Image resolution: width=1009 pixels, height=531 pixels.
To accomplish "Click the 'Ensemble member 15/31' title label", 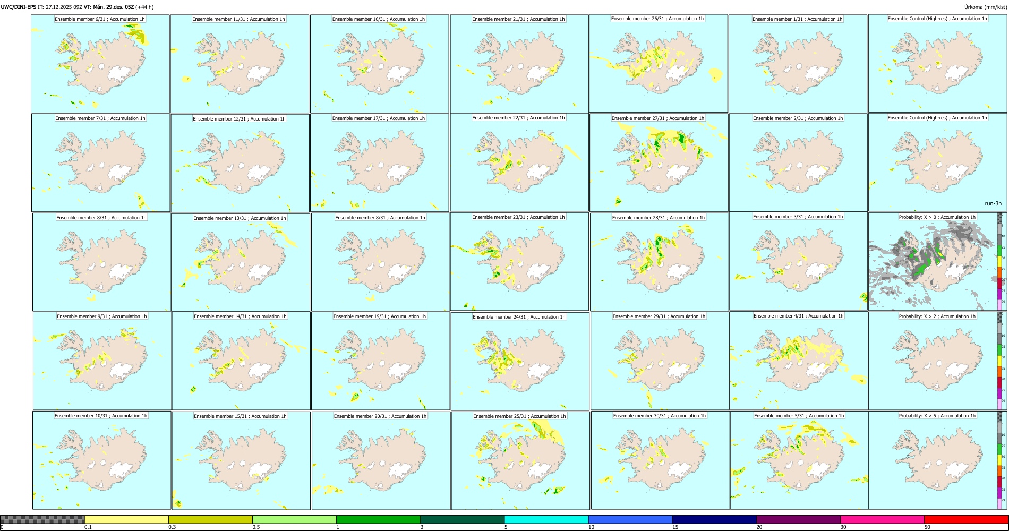I will tap(240, 416).
